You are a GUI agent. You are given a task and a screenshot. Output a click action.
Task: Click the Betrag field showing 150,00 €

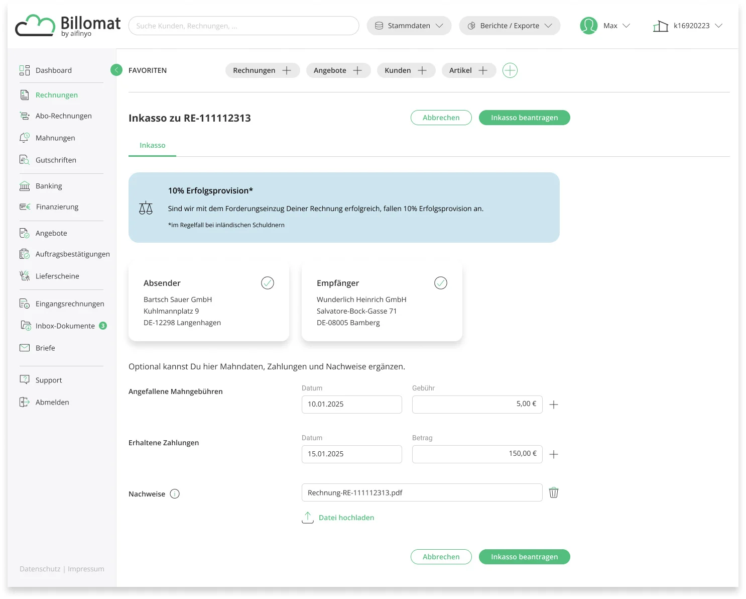[477, 454]
